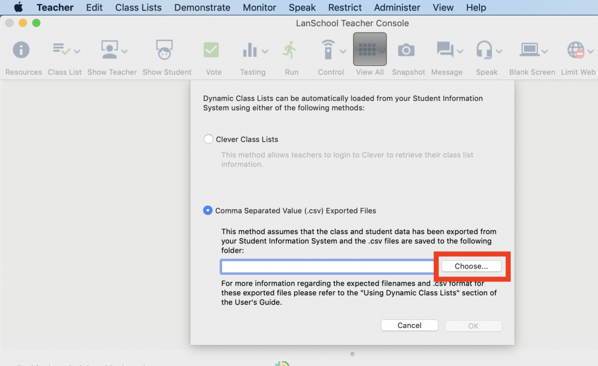
Task: Click the Vote checkmark icon
Action: coord(211,51)
